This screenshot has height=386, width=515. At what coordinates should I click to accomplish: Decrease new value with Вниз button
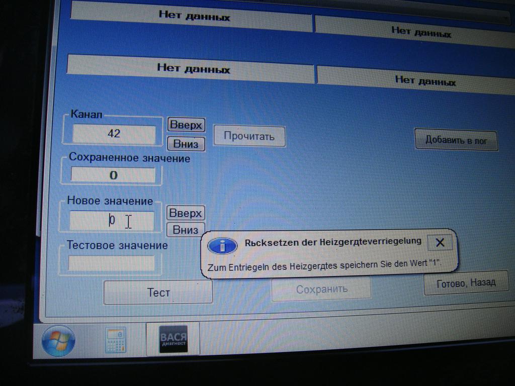[x=186, y=230]
